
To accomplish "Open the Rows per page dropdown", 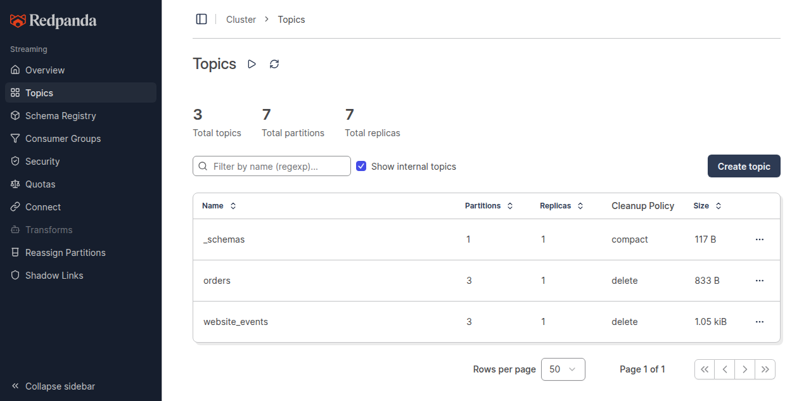I will [x=563, y=369].
